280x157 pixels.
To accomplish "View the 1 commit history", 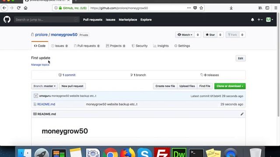I will [67, 75].
